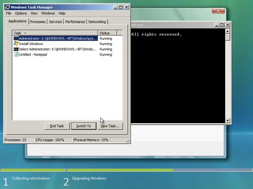Maximize the cmd.exe window

point(222,25)
